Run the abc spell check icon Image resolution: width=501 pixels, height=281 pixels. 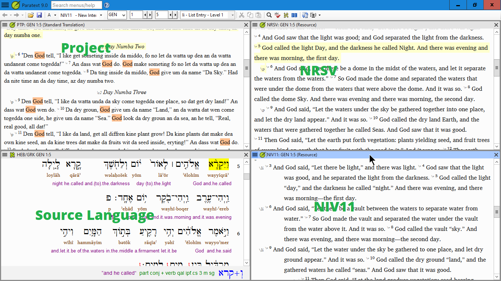coord(278,15)
